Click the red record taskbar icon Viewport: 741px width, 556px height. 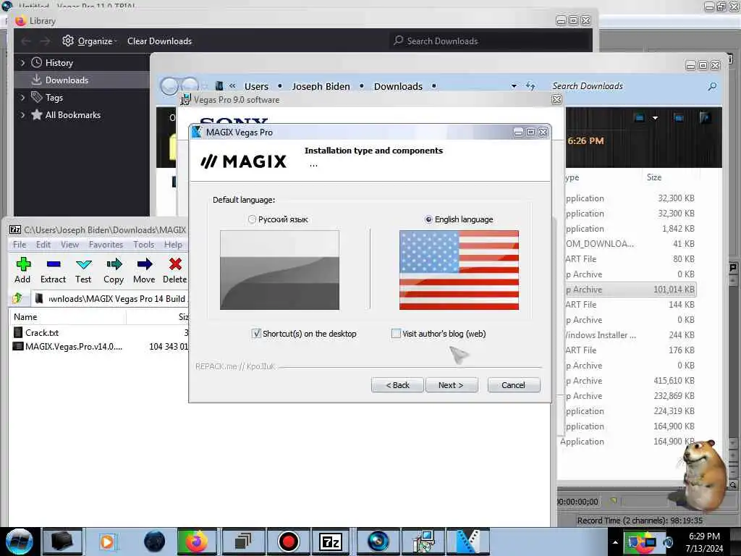[x=288, y=542]
